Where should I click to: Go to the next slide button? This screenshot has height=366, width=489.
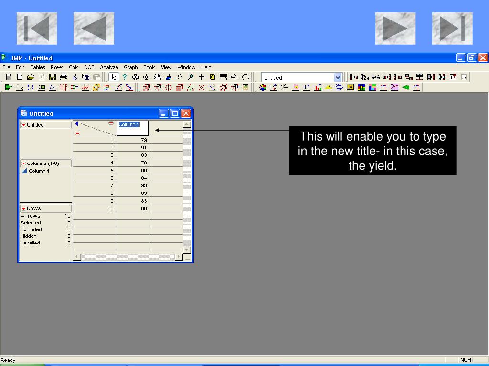pos(395,29)
